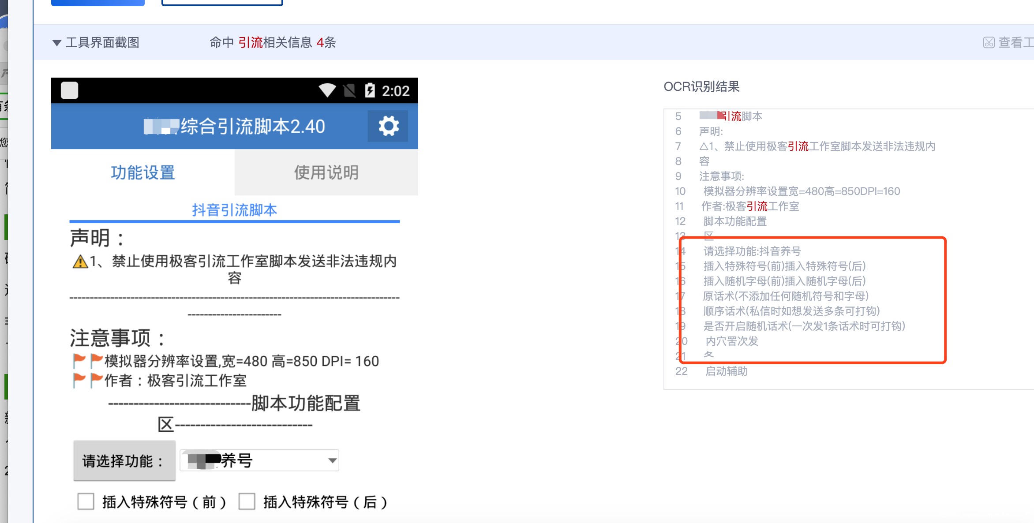
Task: Click the dropdown arrow beside 养号
Action: (333, 460)
